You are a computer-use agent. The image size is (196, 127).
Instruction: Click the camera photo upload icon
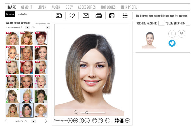tap(58, 16)
